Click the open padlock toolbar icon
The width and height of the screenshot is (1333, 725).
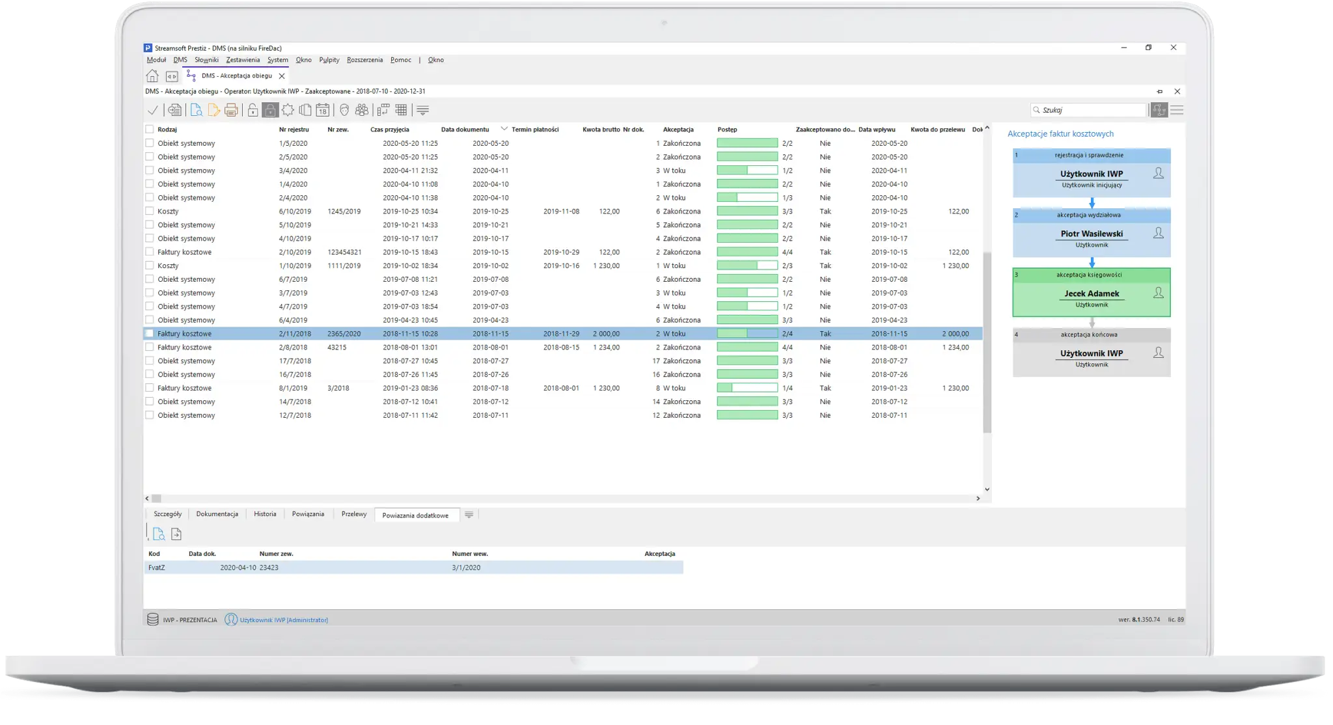tap(253, 111)
